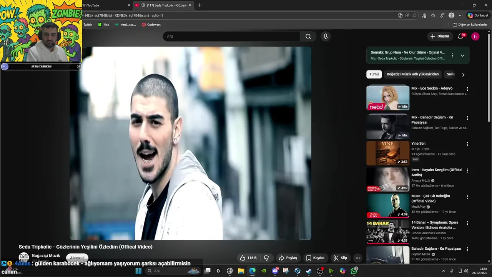
Task: Open the Yine Sen video thumbnail
Action: click(x=388, y=153)
